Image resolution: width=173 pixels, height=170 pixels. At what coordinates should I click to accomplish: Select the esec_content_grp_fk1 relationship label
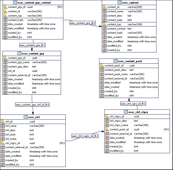pyautogui.click(x=32, y=45)
